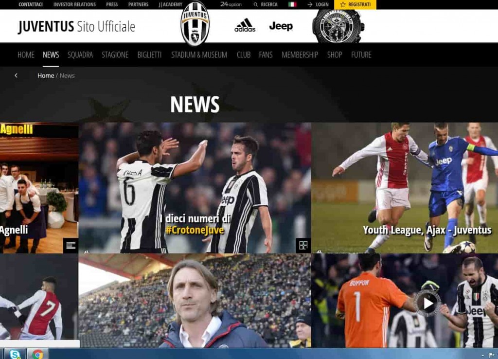
Task: Open the Jeep sponsor logo
Action: pos(281,26)
